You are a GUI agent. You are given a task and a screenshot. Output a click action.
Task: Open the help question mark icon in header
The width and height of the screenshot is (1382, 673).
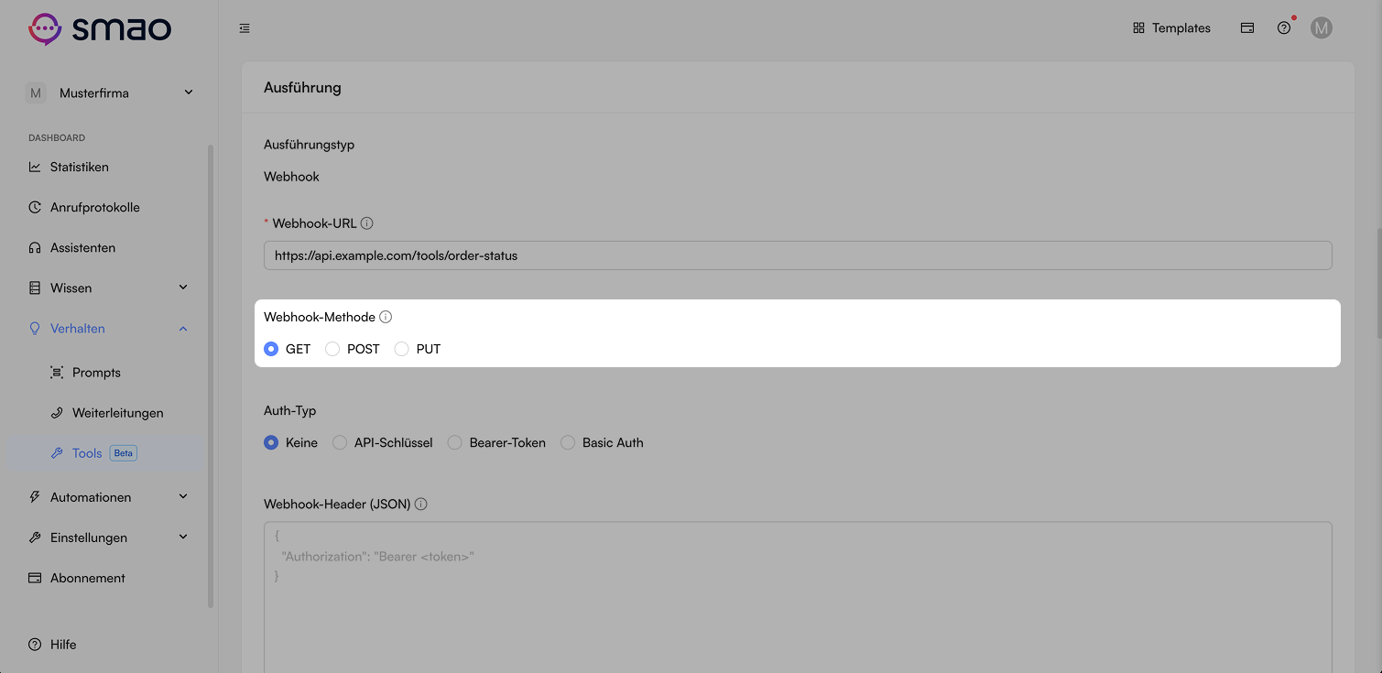(1284, 28)
